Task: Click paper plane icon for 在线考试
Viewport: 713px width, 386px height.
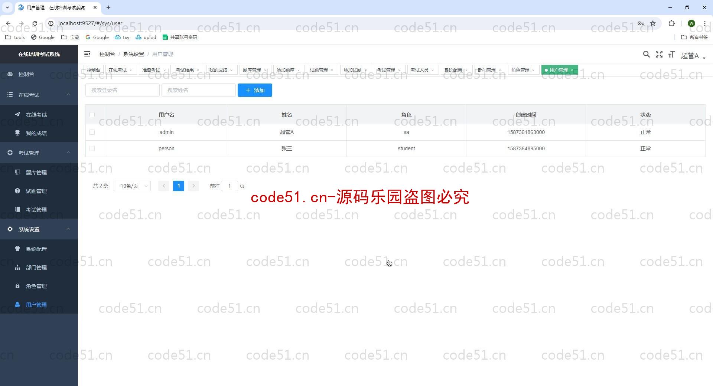Action: [x=17, y=114]
